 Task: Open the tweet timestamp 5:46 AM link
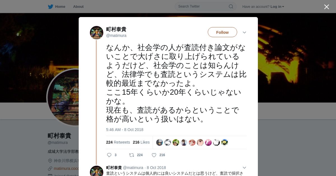[125, 130]
